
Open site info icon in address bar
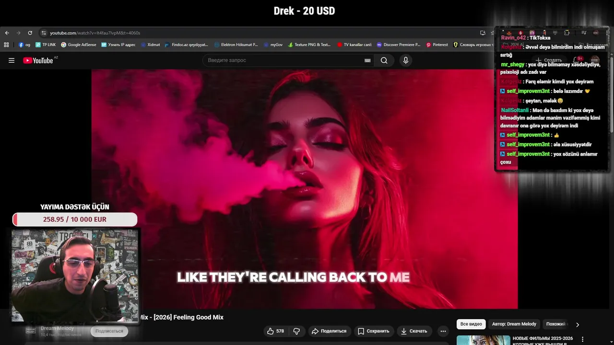(x=44, y=33)
